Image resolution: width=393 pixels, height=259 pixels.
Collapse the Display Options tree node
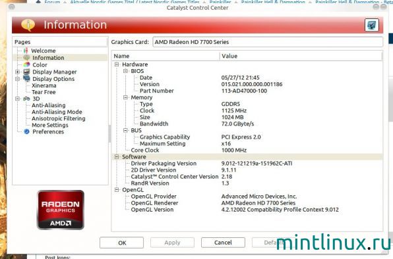click(17, 79)
